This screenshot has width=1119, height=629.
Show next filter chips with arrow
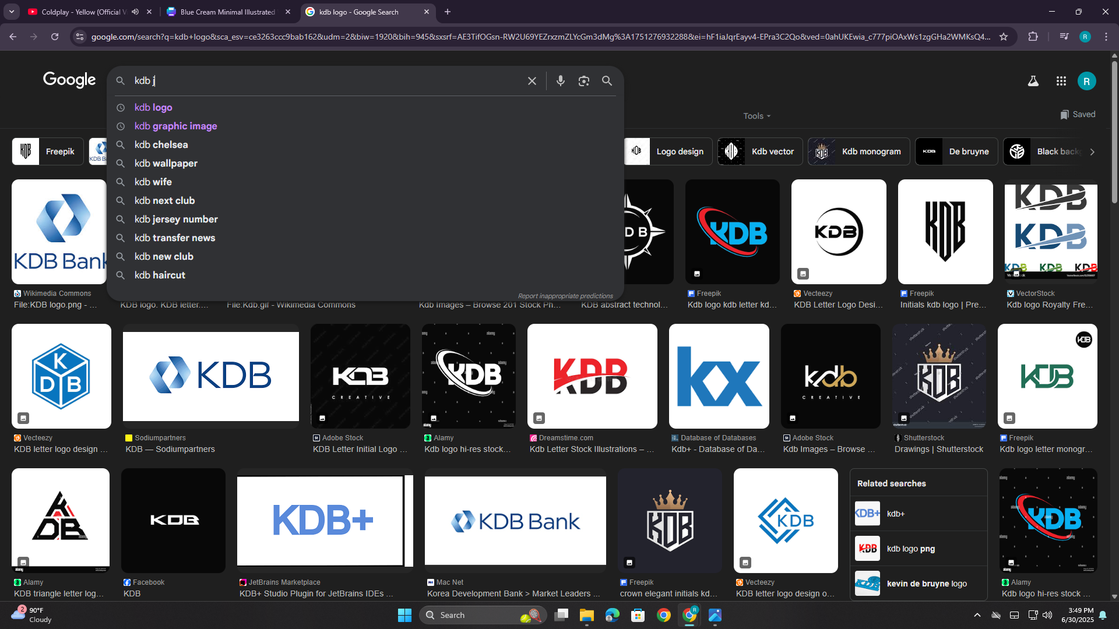1092,151
